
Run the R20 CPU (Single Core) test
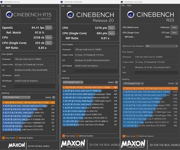click(111, 33)
